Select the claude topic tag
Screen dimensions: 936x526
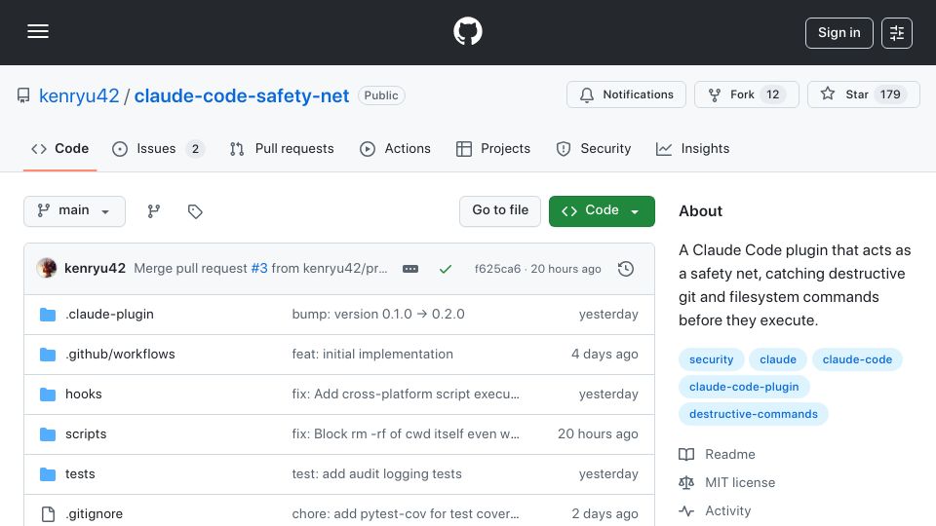coord(778,359)
